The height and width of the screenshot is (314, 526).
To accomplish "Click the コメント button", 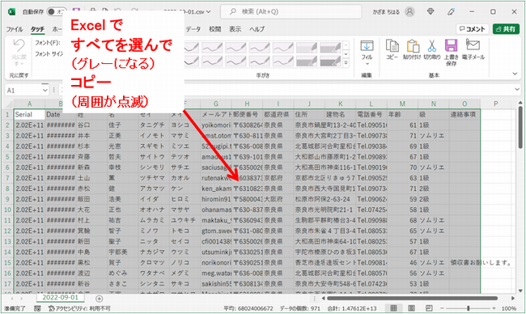I will [473, 29].
